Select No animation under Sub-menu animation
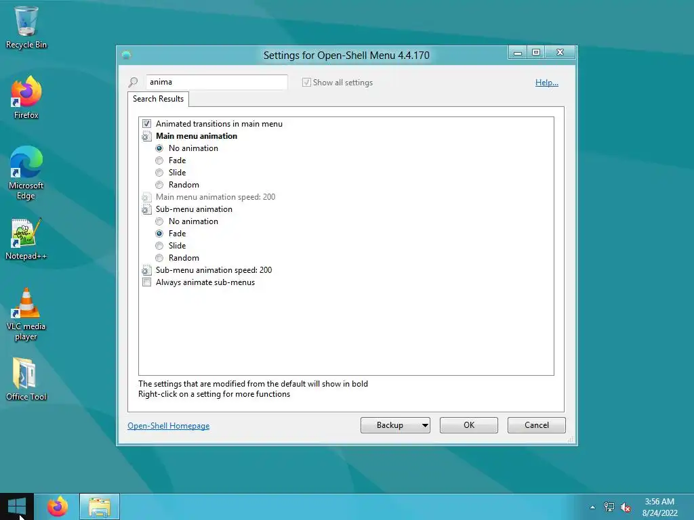Screen dimensions: 694x520 tap(159, 221)
